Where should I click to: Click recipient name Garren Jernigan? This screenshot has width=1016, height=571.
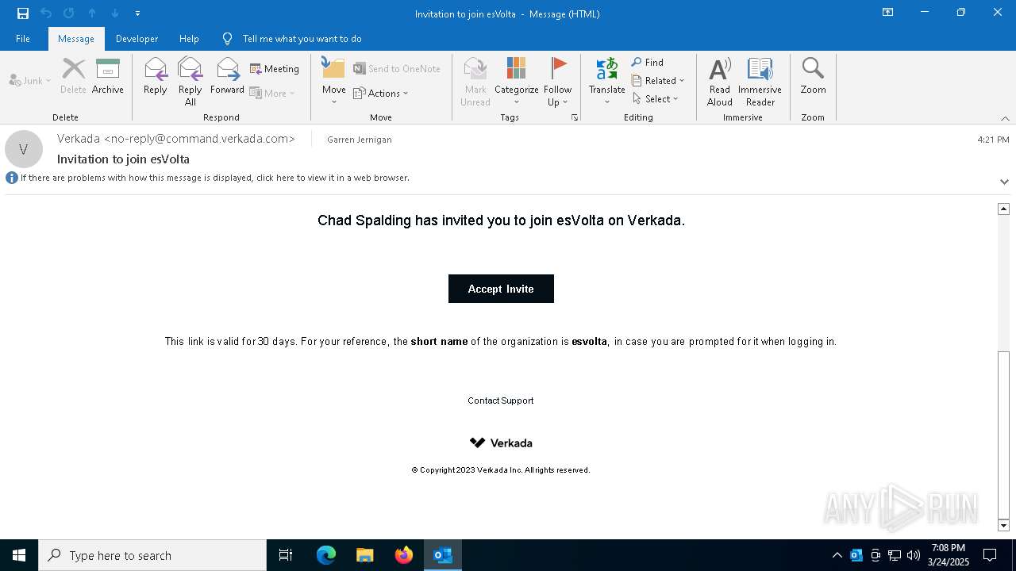[x=360, y=140]
